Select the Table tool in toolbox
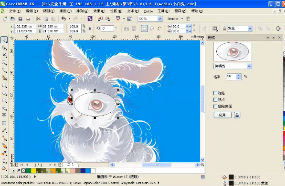285x186 pixels. point(4,123)
